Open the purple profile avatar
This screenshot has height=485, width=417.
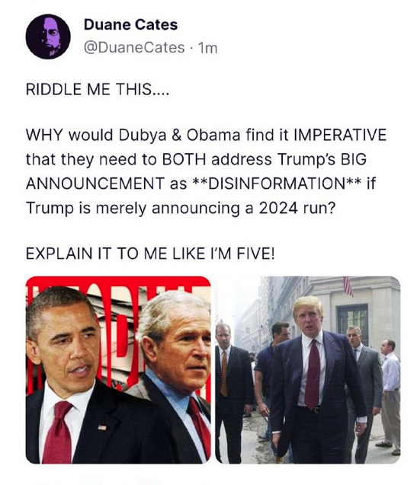tap(48, 37)
